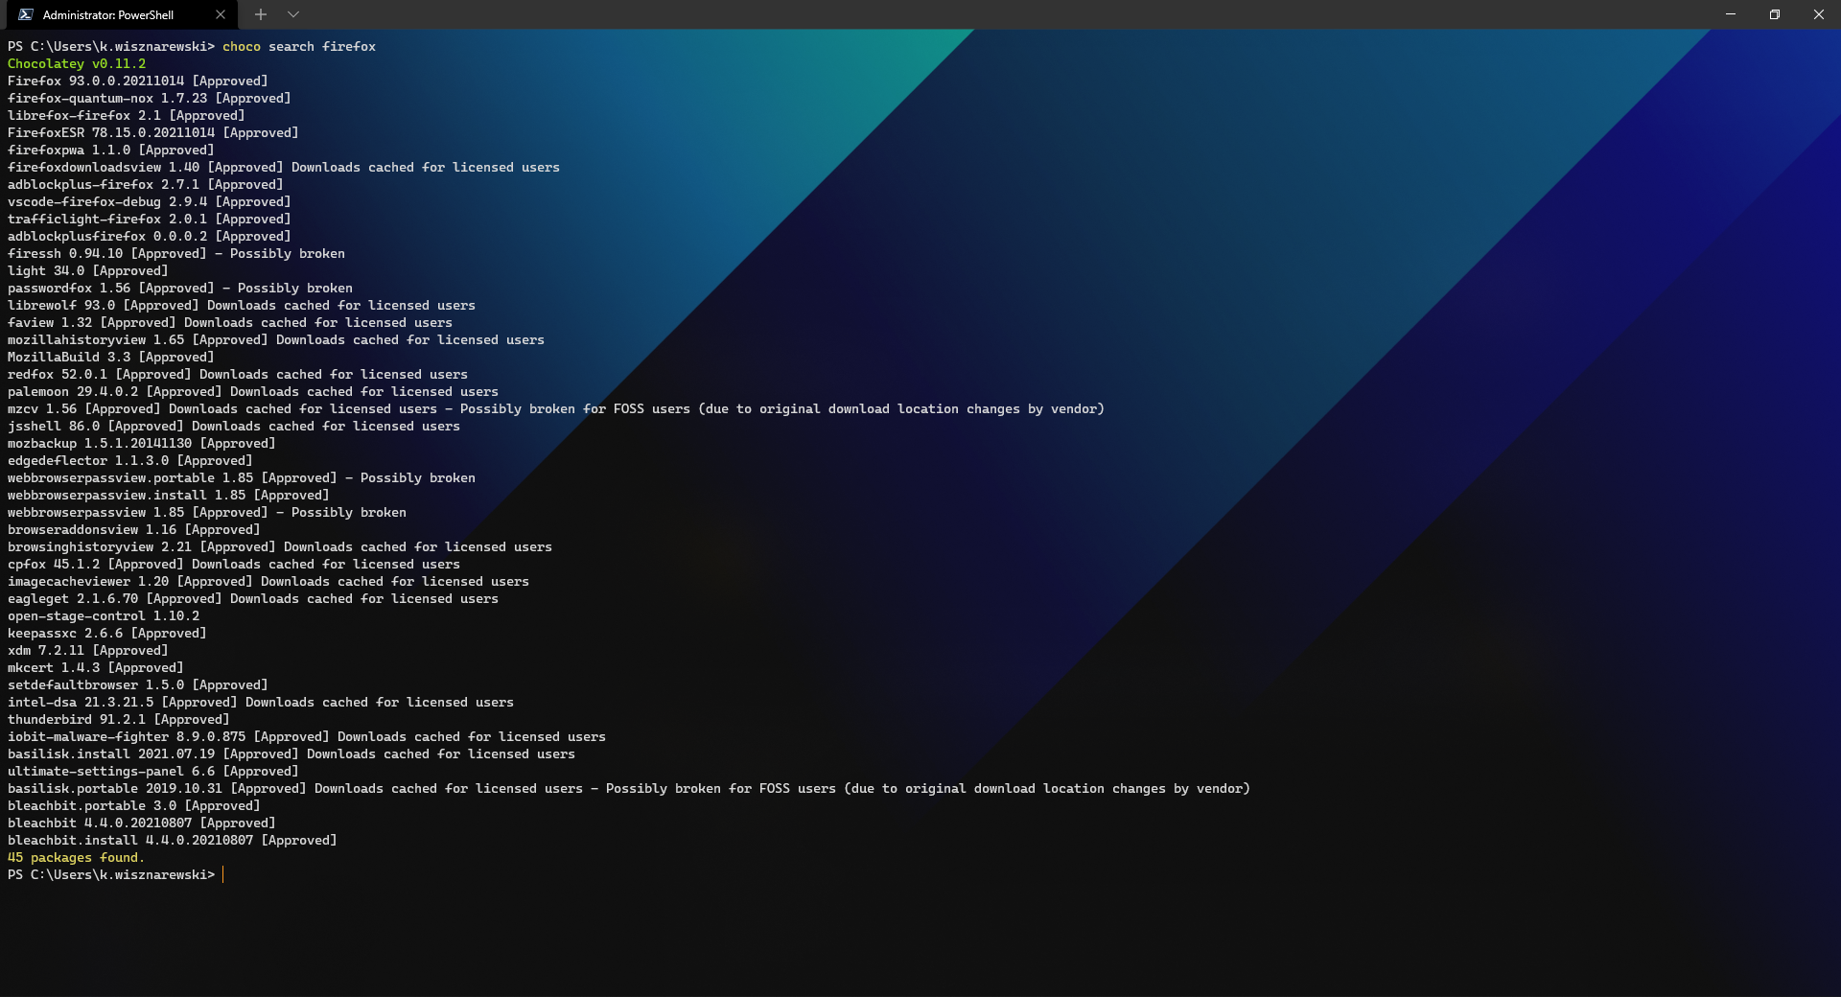The image size is (1841, 997).
Task: Click the 'trafficlight-firefox 2.0.1' line
Action: (150, 219)
